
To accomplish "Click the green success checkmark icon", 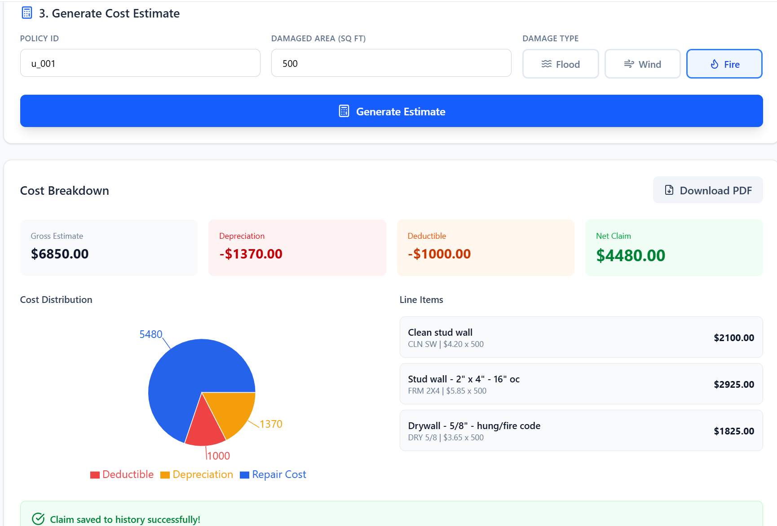I will pyautogui.click(x=39, y=519).
